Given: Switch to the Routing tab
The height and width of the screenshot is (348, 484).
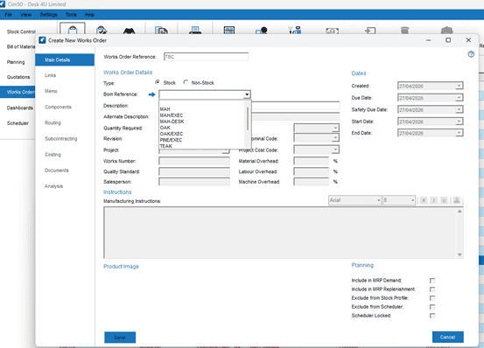Looking at the screenshot, I should 53,122.
